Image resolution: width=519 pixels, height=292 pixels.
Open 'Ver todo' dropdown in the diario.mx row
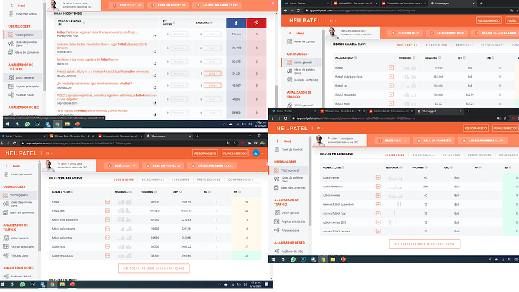click(x=179, y=61)
